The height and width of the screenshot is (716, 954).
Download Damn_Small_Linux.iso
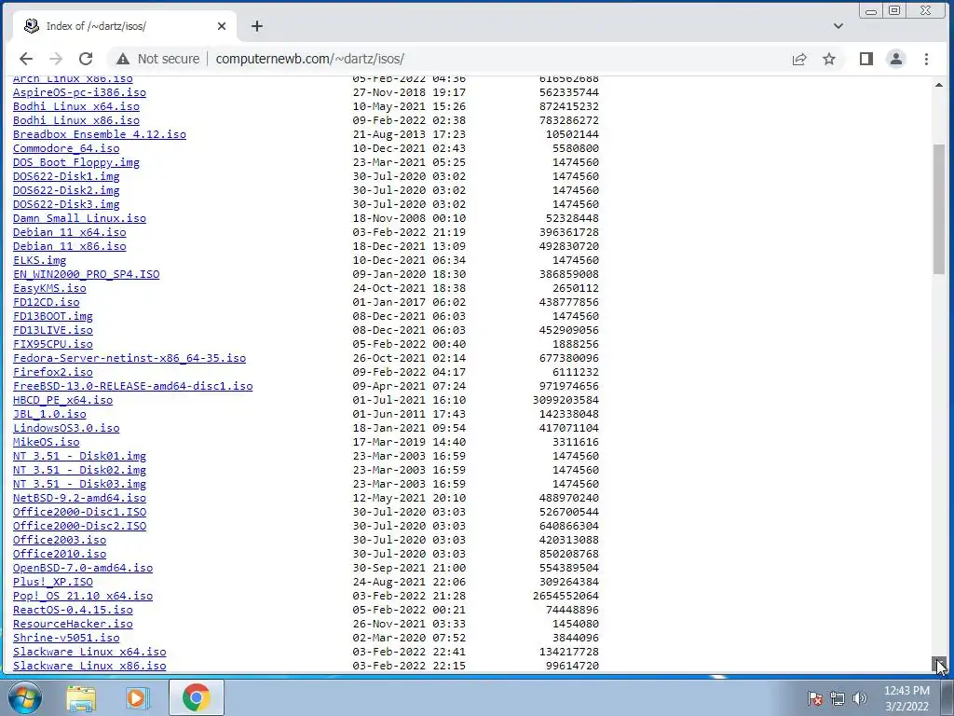[x=80, y=218]
